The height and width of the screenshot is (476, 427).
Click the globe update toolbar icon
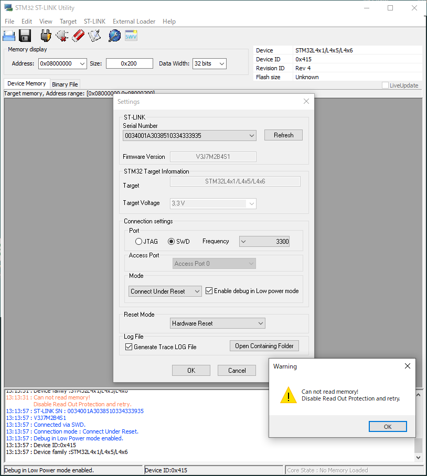point(114,36)
